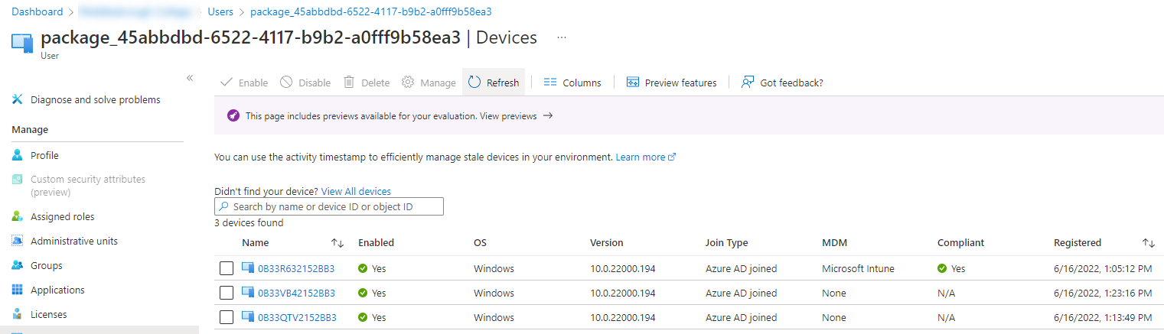Check the box next to 0B33QTV2152BB3
This screenshot has height=334, width=1164.
pyautogui.click(x=227, y=317)
